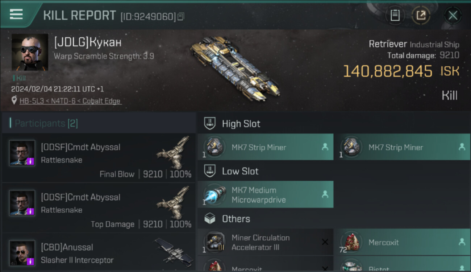471x272 pixels.
Task: Share the kill report externally
Action: pos(421,15)
